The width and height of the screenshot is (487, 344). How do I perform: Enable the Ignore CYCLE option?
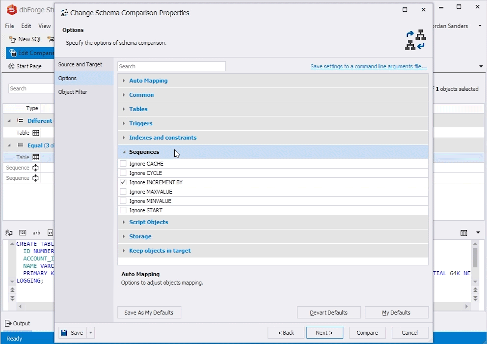coord(123,173)
